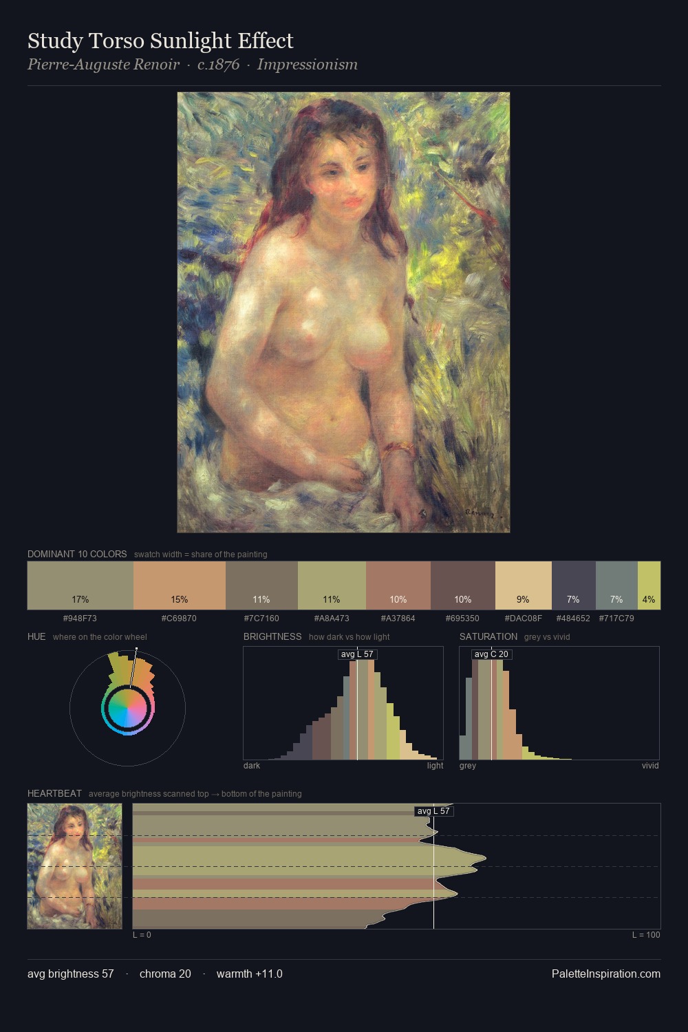This screenshot has height=1032, width=688.
Task: Click the 'vivid' label under saturation chart
Action: coord(650,766)
